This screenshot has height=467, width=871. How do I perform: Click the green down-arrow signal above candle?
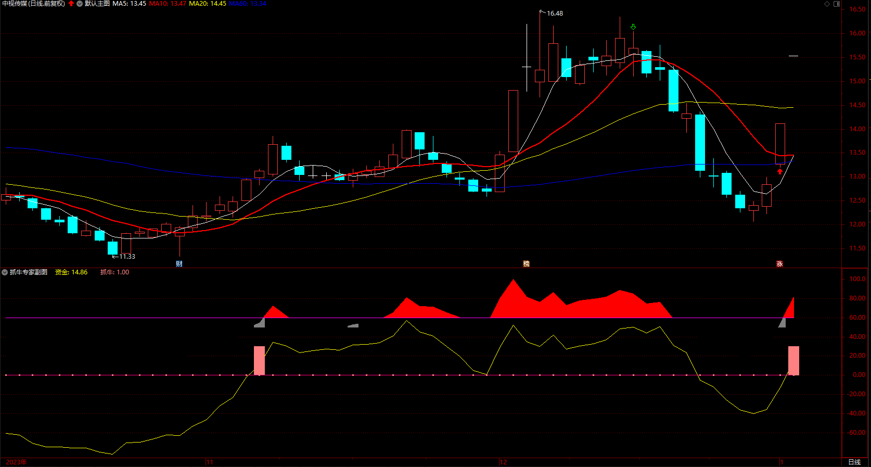click(x=633, y=27)
